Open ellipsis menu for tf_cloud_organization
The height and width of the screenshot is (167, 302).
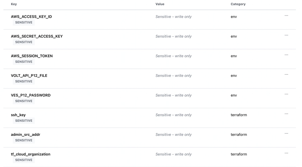click(x=286, y=153)
